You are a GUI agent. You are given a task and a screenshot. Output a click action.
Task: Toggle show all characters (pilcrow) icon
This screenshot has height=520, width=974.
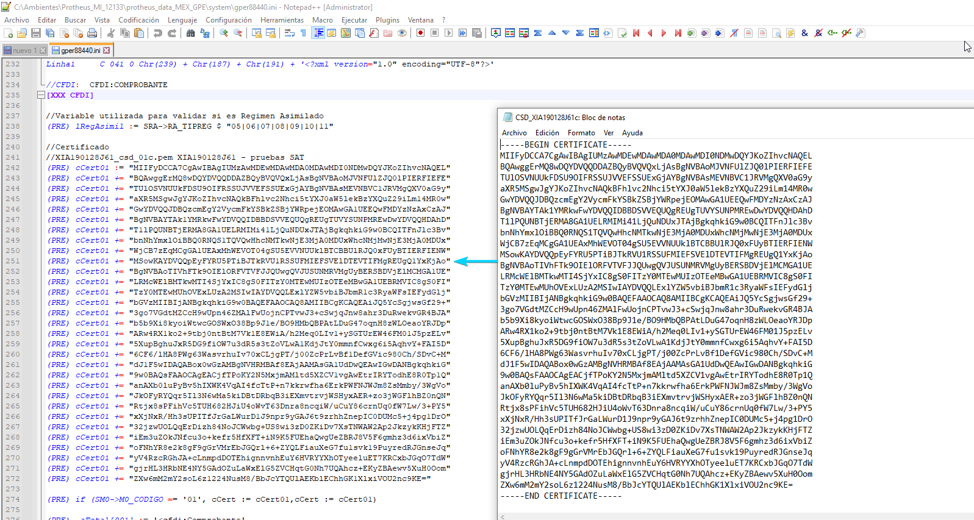click(304, 33)
